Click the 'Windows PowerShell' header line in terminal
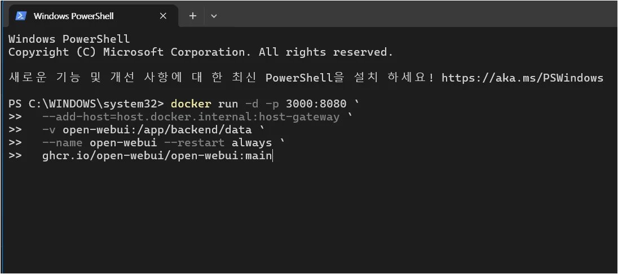The image size is (618, 274). tap(69, 39)
